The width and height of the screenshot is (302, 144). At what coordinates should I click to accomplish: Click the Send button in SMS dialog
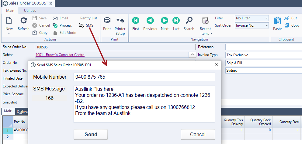click(91, 134)
